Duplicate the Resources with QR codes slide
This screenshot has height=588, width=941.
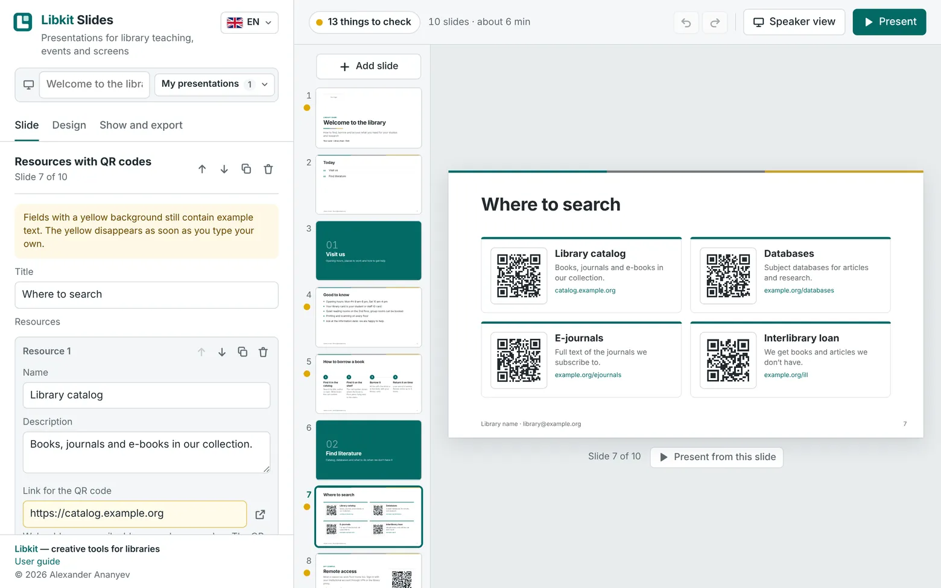pyautogui.click(x=246, y=169)
